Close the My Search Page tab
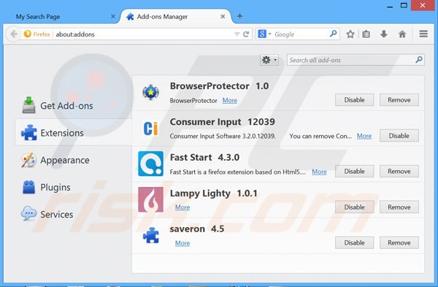The image size is (438, 287). [113, 17]
